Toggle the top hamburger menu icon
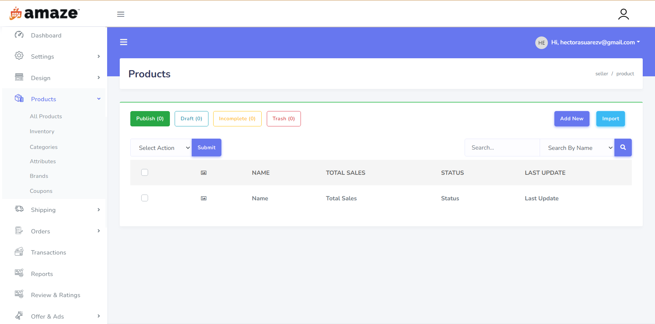655x324 pixels. [121, 14]
